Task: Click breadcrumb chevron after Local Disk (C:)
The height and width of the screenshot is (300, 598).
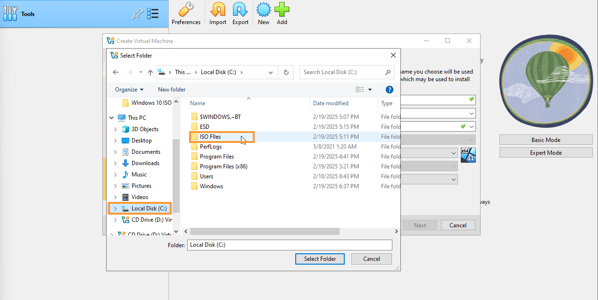Action: click(x=242, y=72)
